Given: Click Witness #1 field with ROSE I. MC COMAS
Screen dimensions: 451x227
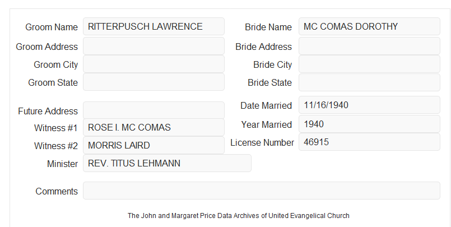Looking at the screenshot, I should [154, 127].
